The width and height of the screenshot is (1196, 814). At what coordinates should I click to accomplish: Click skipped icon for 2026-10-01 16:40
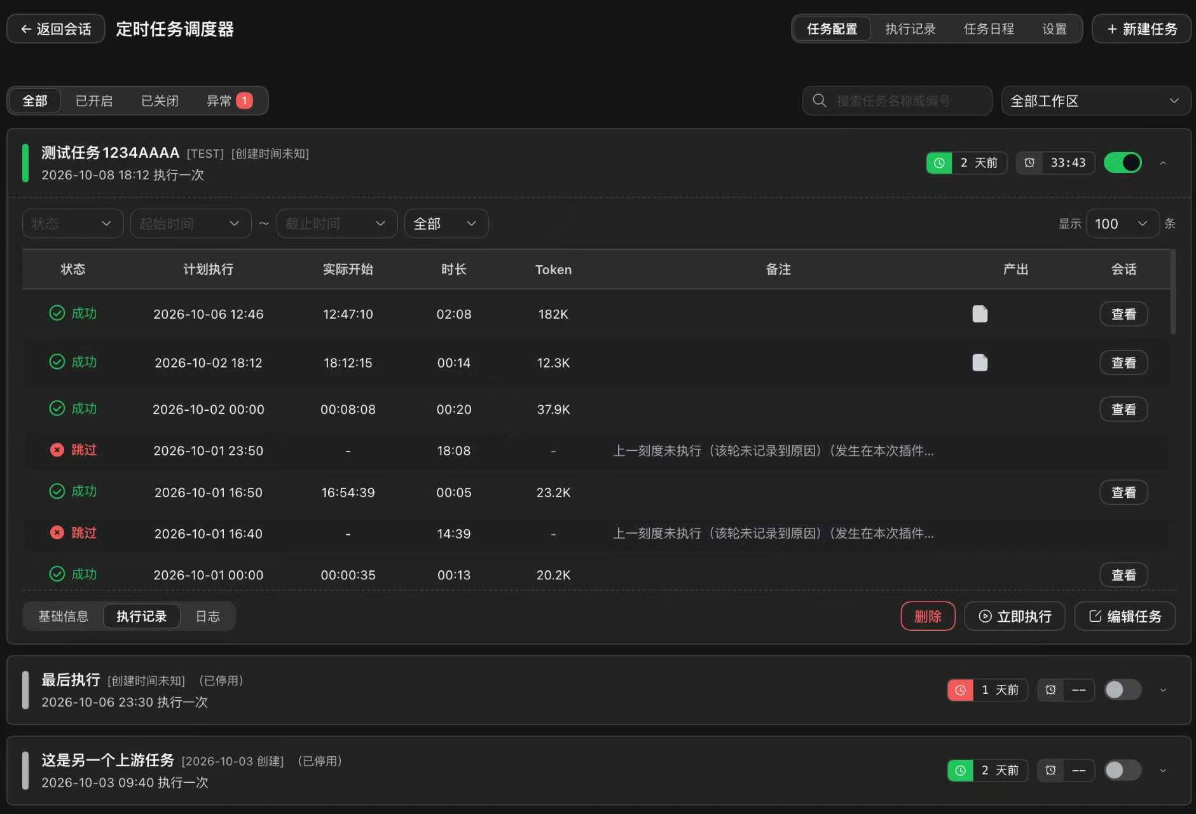pos(57,532)
